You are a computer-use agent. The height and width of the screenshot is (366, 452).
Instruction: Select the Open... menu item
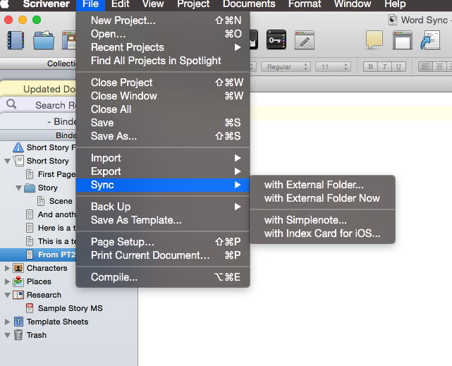click(163, 34)
